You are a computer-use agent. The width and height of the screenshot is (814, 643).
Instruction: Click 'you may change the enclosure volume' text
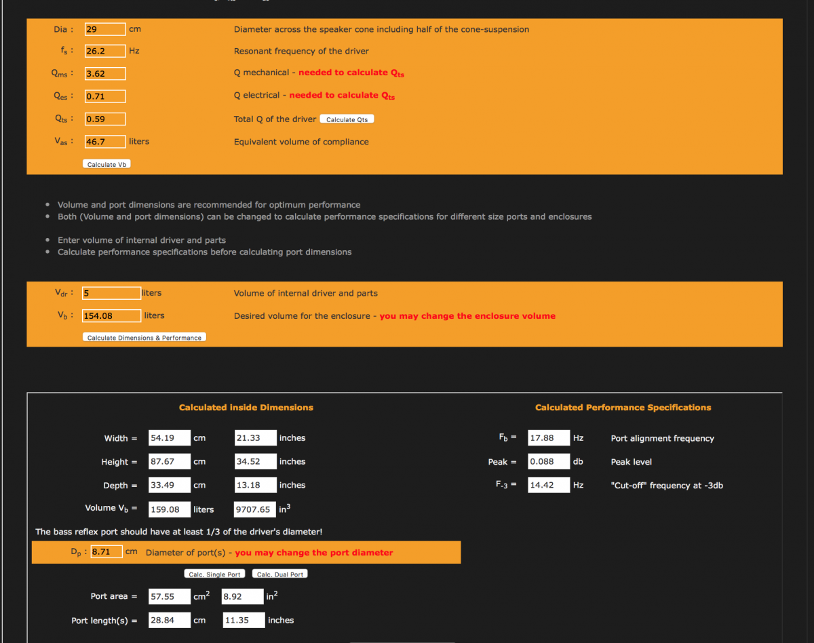(x=467, y=316)
